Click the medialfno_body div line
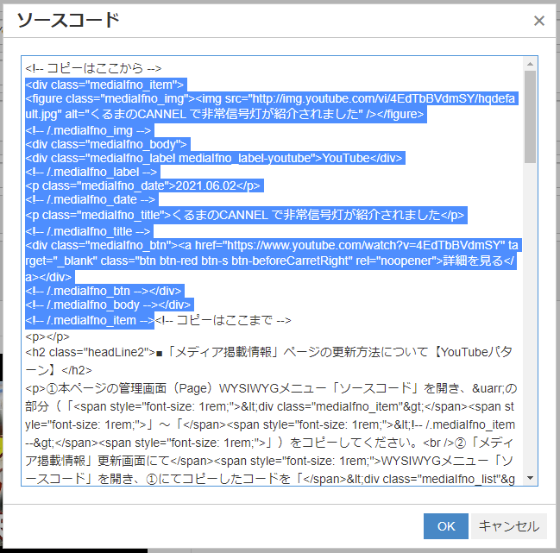The width and height of the screenshot is (560, 553). (107, 143)
